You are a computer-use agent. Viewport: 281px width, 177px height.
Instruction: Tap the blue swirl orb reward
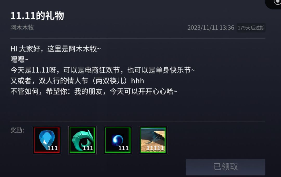point(118,140)
